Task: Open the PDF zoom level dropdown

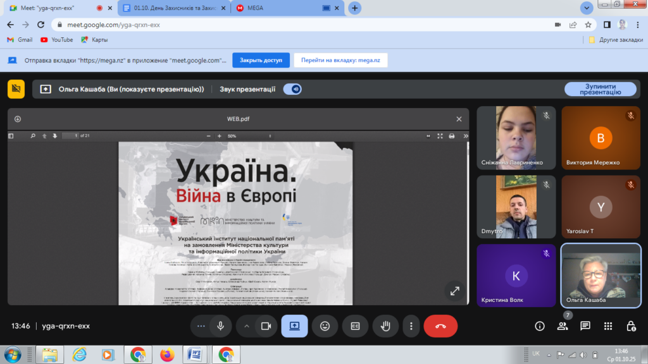Action: 250,136
